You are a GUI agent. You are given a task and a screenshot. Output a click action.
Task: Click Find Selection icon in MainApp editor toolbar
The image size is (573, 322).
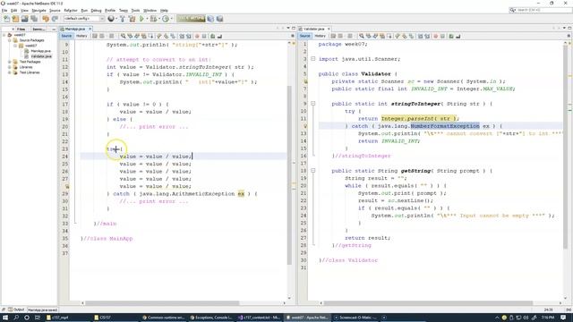124,36
